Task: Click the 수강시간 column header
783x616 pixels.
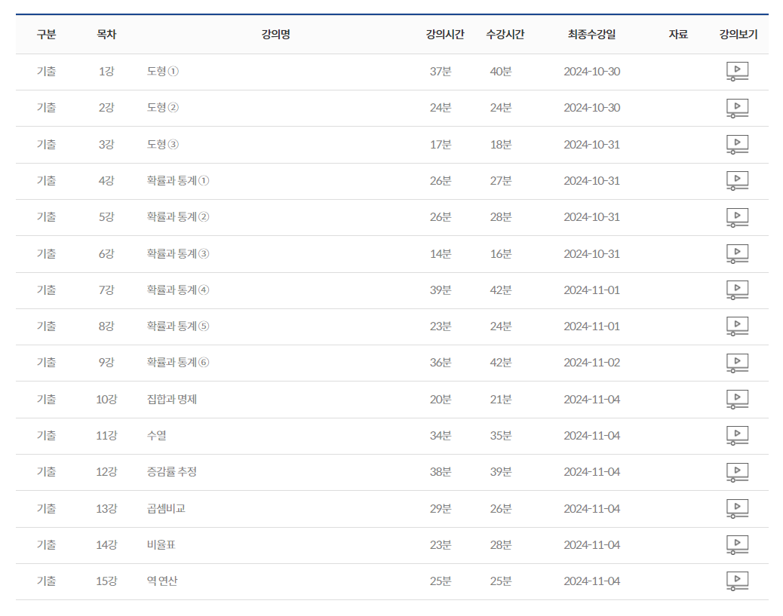Action: [505, 35]
